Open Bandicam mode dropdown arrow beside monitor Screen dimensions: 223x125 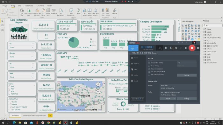pos(138,48)
